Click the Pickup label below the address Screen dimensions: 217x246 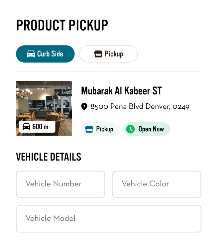[105, 129]
